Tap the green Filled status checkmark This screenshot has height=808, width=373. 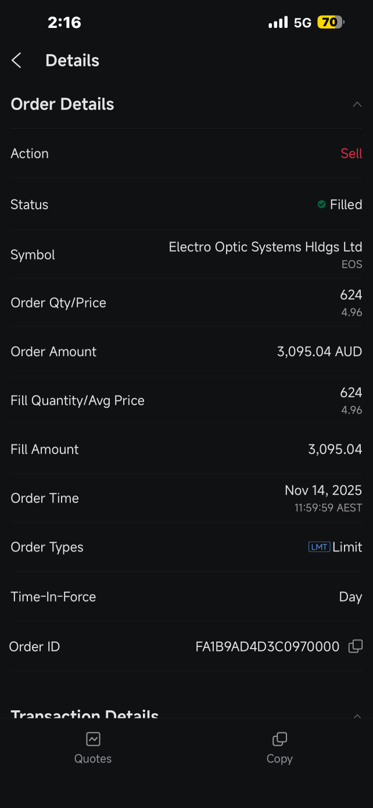pyautogui.click(x=321, y=204)
